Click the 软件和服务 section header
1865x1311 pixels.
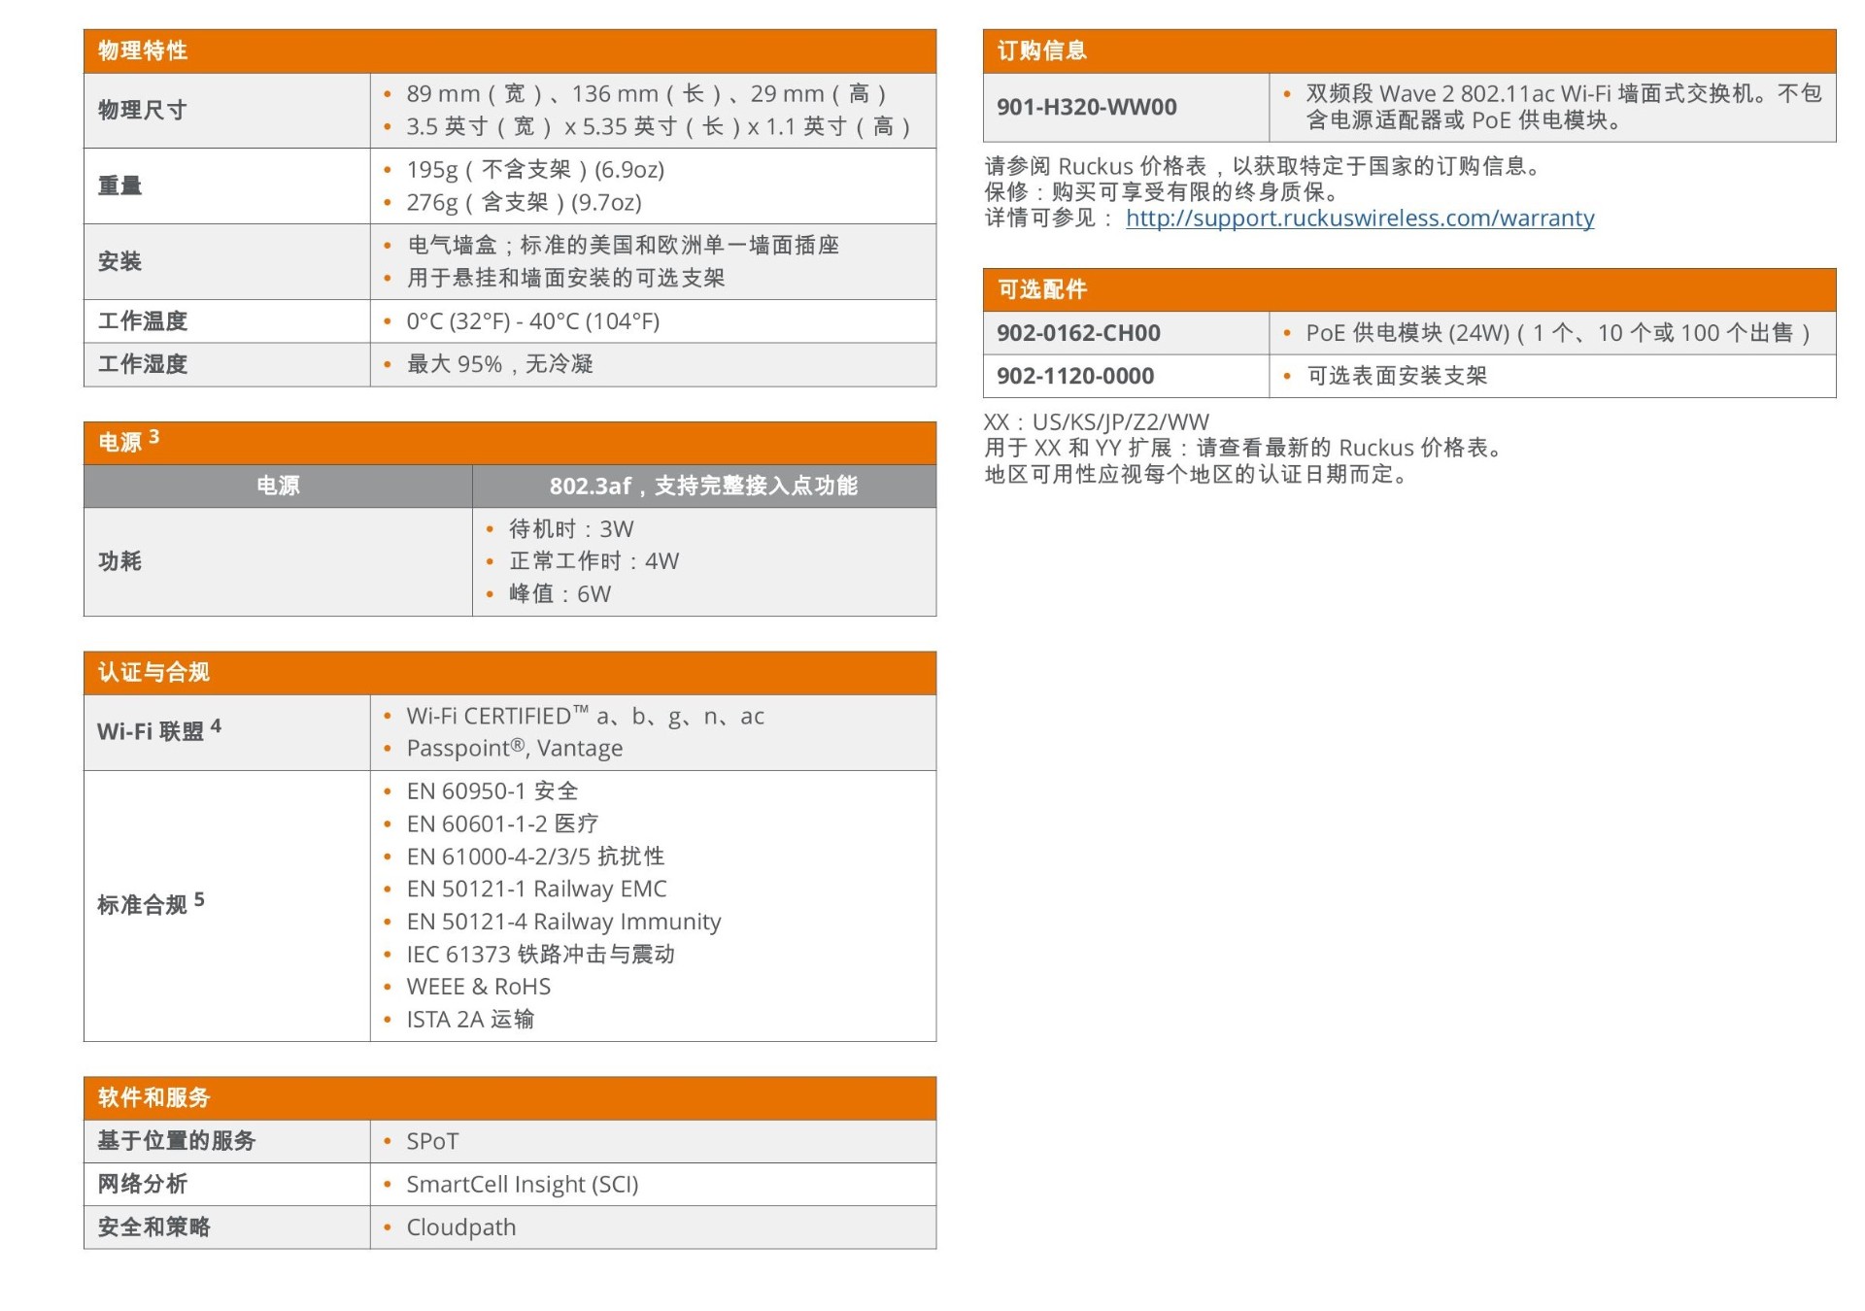pos(510,1097)
